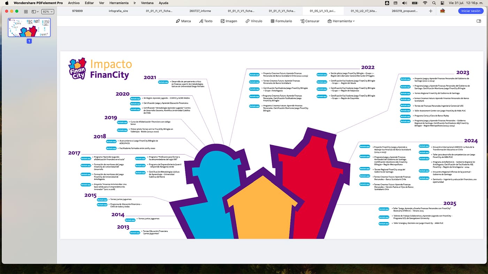Open the Ir menu
The image size is (488, 274).
click(x=135, y=3)
